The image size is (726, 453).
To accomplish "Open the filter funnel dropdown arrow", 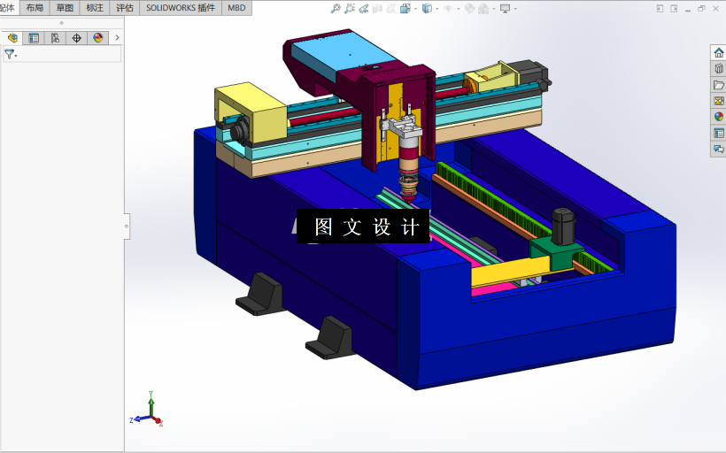I will (x=16, y=56).
